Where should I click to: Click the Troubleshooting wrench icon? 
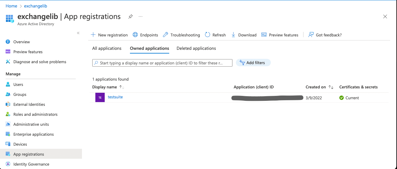pyautogui.click(x=165, y=35)
